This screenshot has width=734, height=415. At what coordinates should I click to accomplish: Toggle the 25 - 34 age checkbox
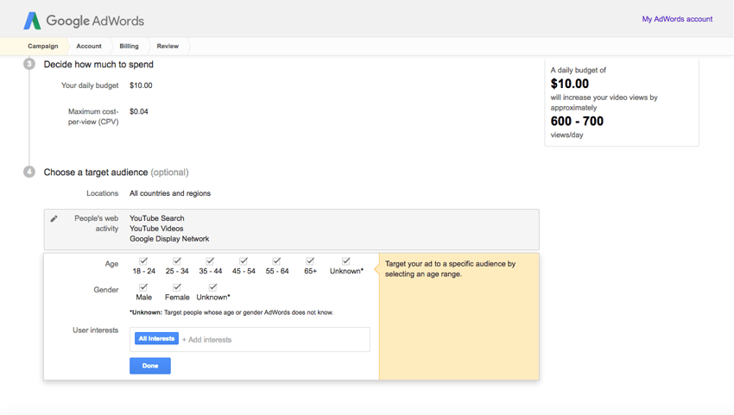176,261
